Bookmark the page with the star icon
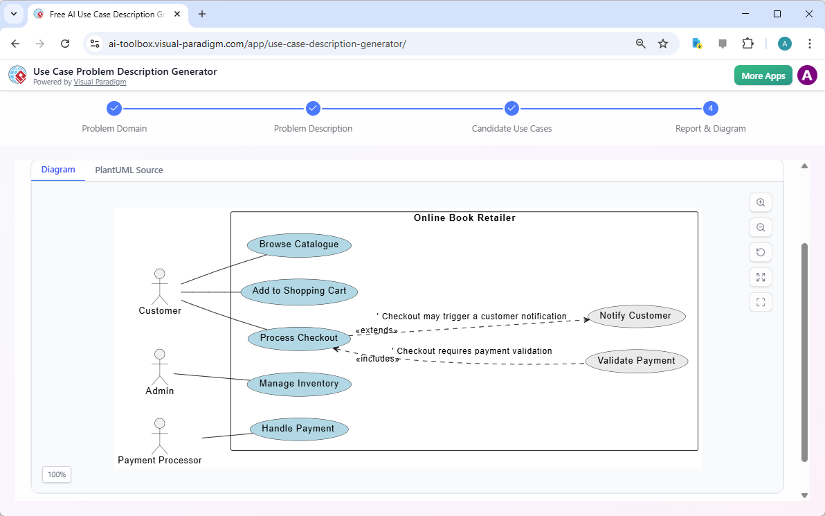 pos(663,43)
